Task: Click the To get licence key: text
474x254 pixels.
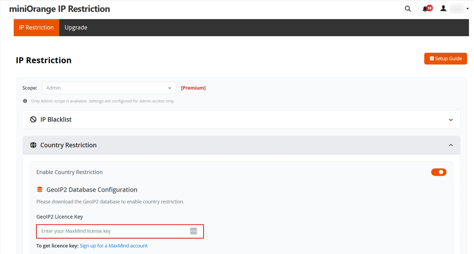Action: tap(57, 246)
